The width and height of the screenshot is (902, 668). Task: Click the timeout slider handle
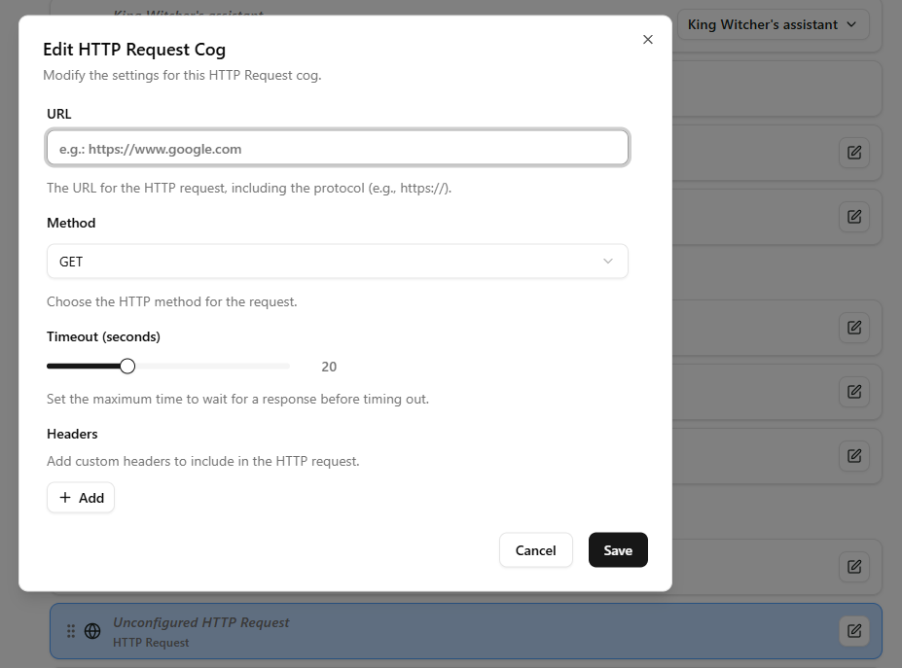click(x=126, y=366)
